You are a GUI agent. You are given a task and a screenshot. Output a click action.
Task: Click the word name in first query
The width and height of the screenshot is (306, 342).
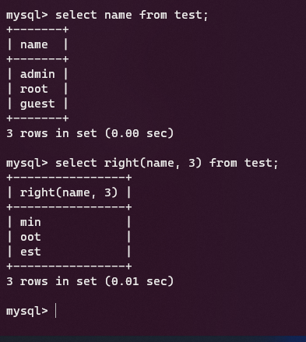point(118,15)
